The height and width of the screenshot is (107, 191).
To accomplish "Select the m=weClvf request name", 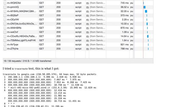I will coord(13,32).
